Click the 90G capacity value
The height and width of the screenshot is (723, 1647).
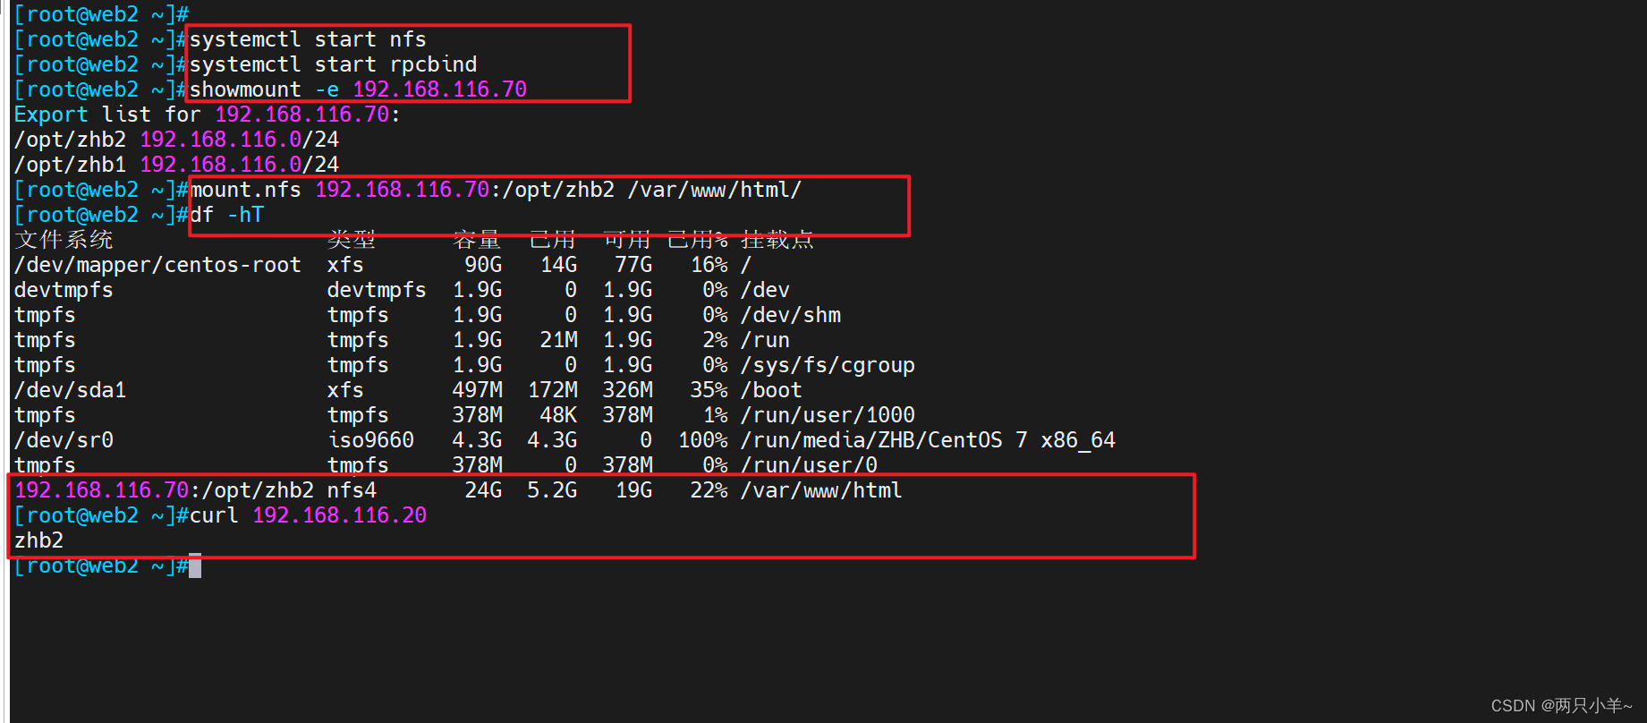[483, 265]
